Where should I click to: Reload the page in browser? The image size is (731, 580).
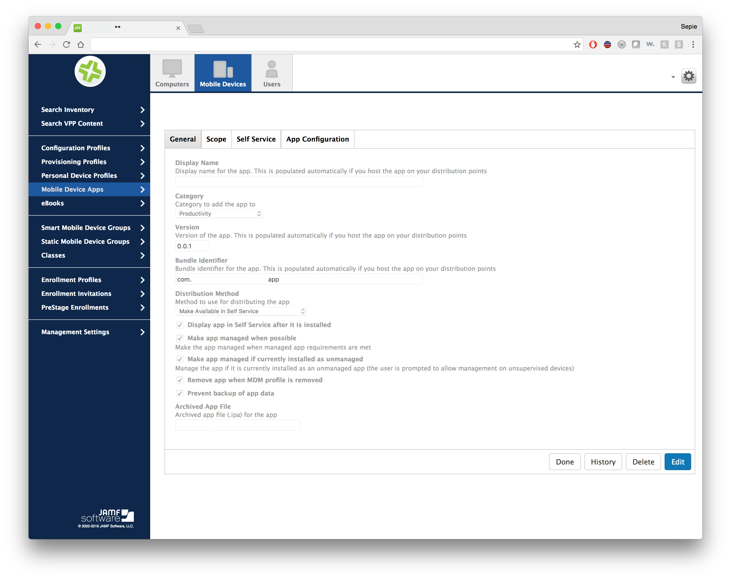[66, 44]
